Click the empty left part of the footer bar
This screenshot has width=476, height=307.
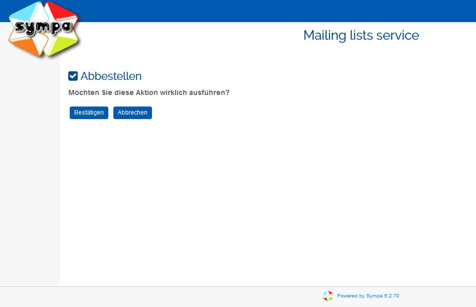point(150,296)
